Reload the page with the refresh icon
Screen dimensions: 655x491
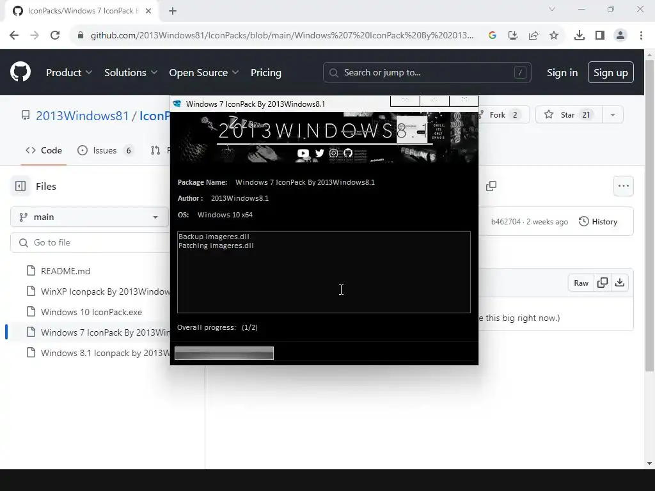pyautogui.click(x=55, y=36)
